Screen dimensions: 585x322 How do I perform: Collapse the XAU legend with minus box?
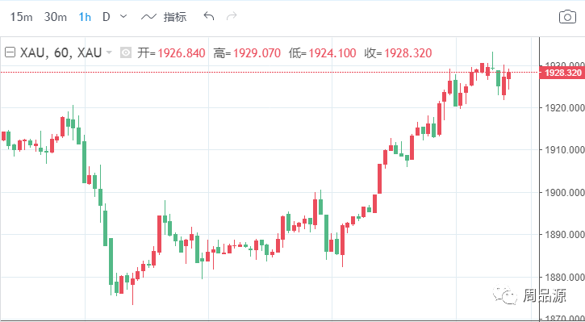click(10, 52)
